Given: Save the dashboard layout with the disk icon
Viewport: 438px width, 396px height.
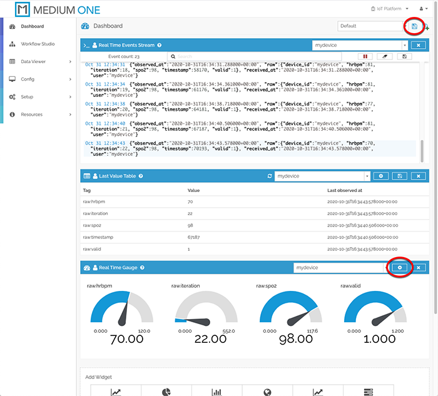Looking at the screenshot, I should [x=414, y=26].
